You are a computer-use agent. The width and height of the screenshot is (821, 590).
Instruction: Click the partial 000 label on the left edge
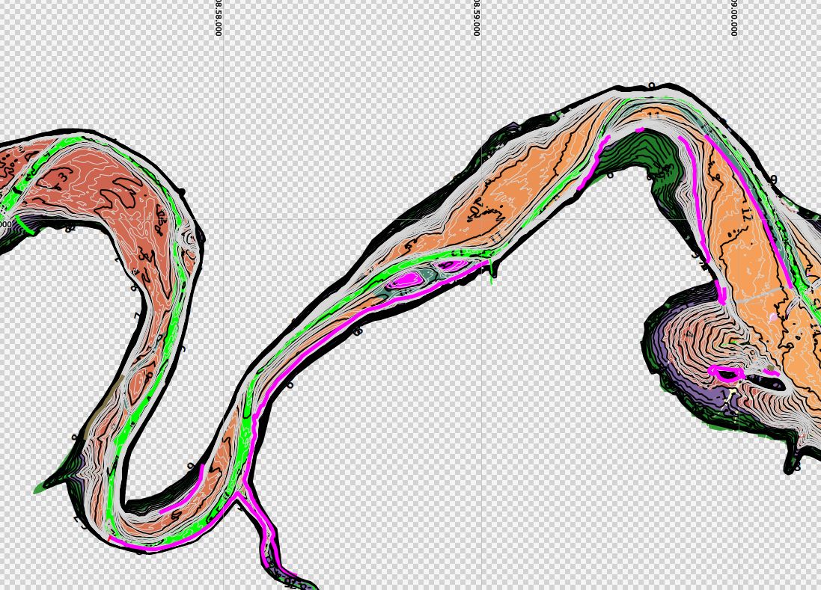click(5, 224)
